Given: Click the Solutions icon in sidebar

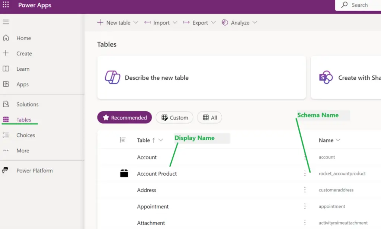Looking at the screenshot, I should (6, 104).
